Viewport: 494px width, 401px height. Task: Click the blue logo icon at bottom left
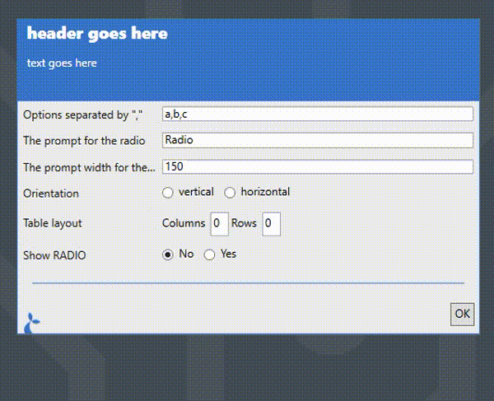[32, 323]
